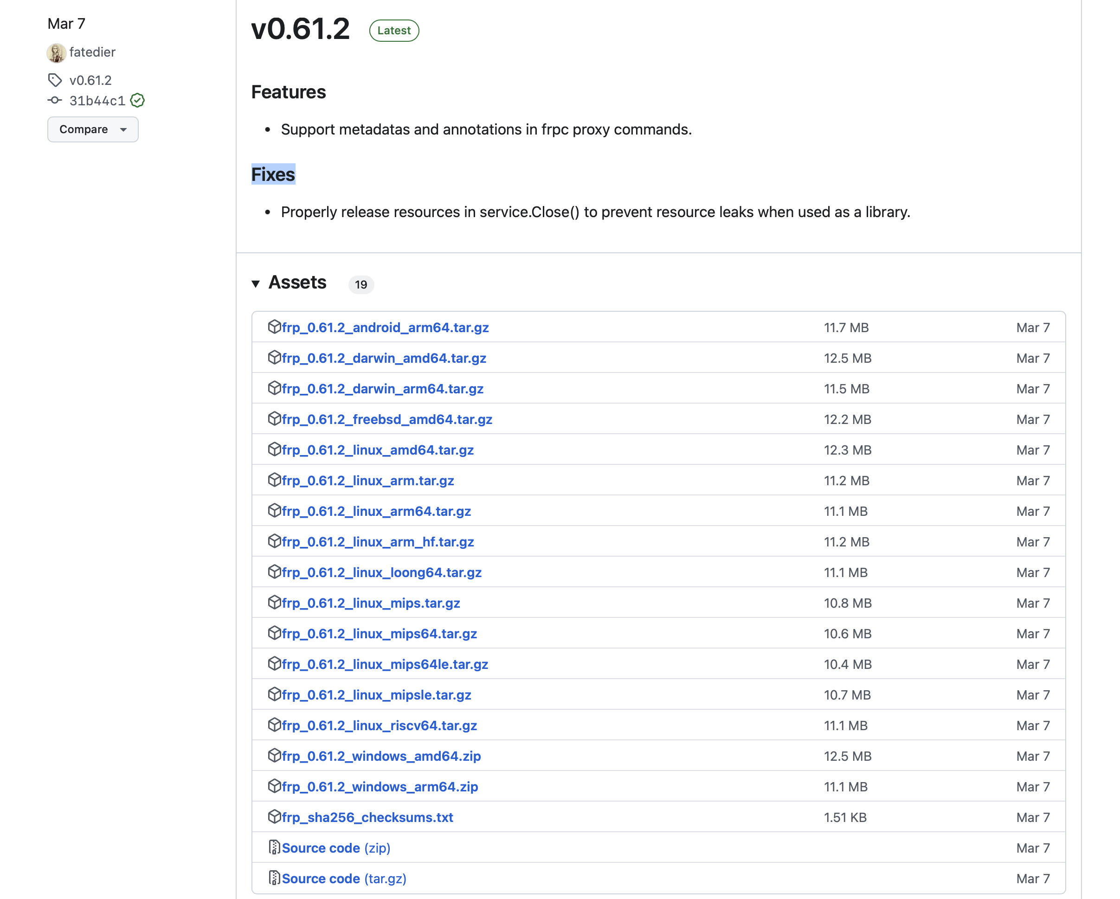Screen dimensions: 1120x899
Task: Open commit 31b44c1 link
Action: pos(97,101)
